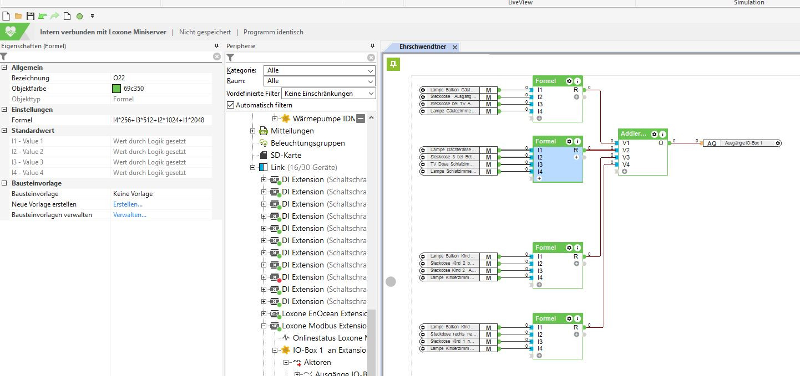The image size is (800, 376).
Task: Click the Erstellen... link for new template
Action: click(x=128, y=204)
